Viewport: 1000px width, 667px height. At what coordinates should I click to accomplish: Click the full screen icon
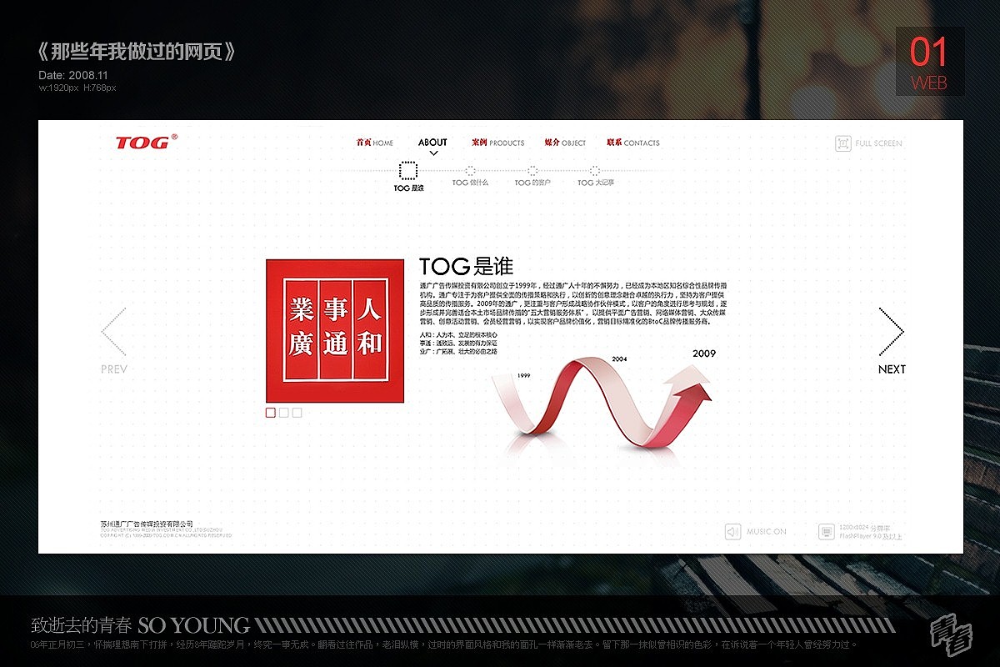coord(843,143)
